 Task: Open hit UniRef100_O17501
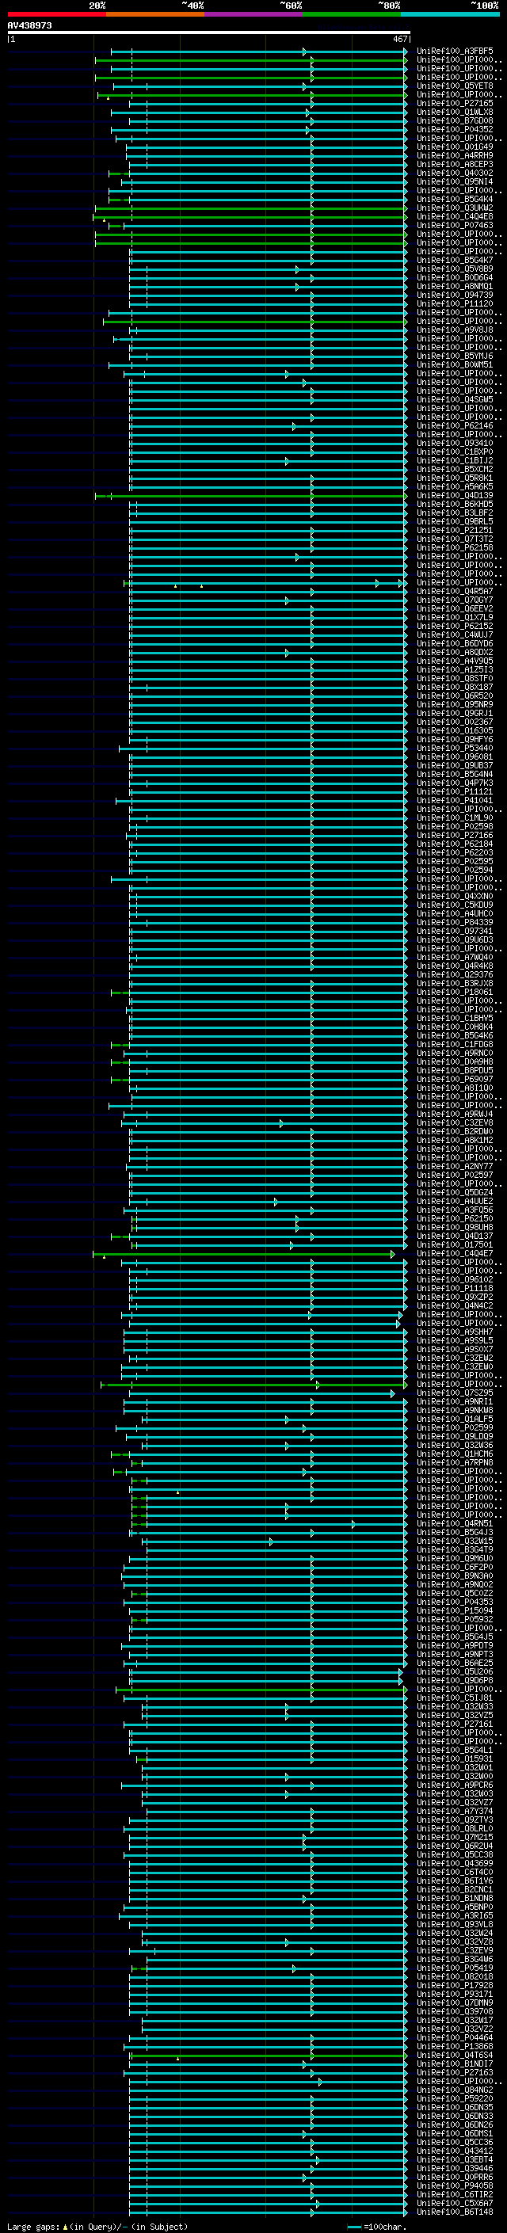coord(455,1246)
